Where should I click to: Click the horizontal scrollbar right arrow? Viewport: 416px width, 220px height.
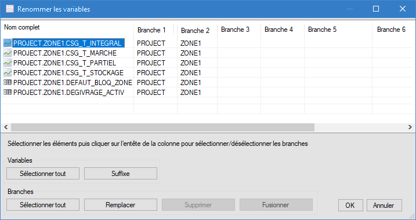pyautogui.click(x=410, y=127)
